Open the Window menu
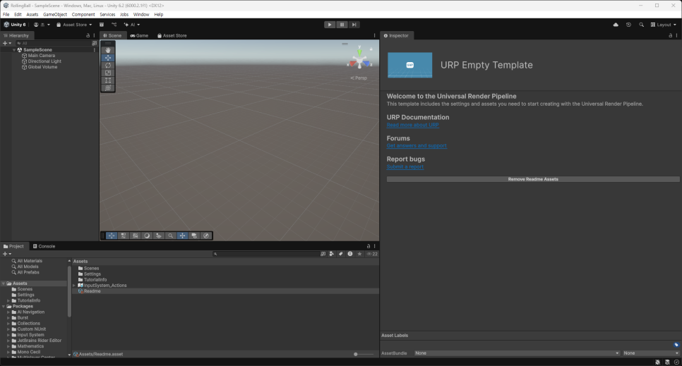The height and width of the screenshot is (366, 682). point(141,14)
